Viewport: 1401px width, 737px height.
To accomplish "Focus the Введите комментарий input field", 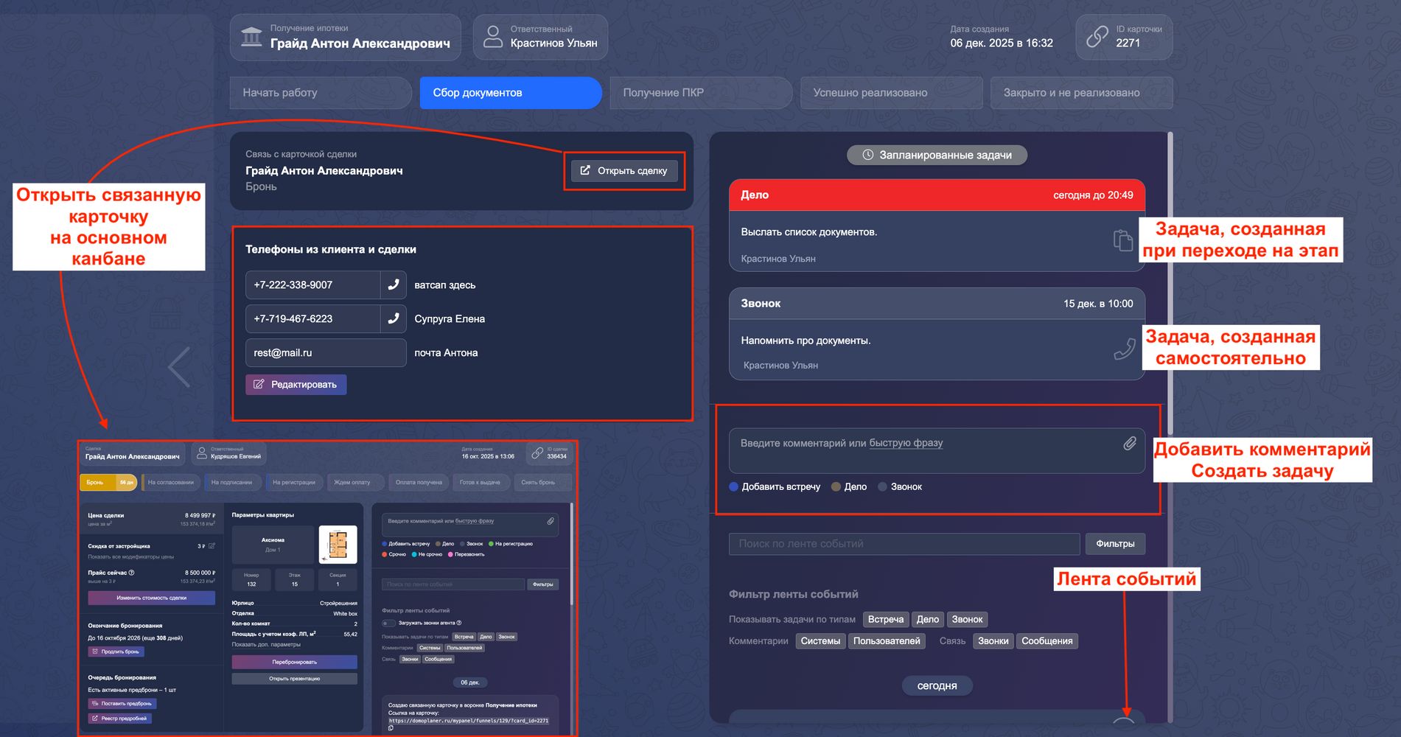I will click(x=937, y=450).
